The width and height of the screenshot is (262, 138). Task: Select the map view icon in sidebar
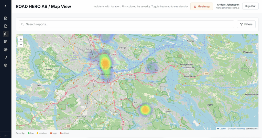[x=6, y=34]
